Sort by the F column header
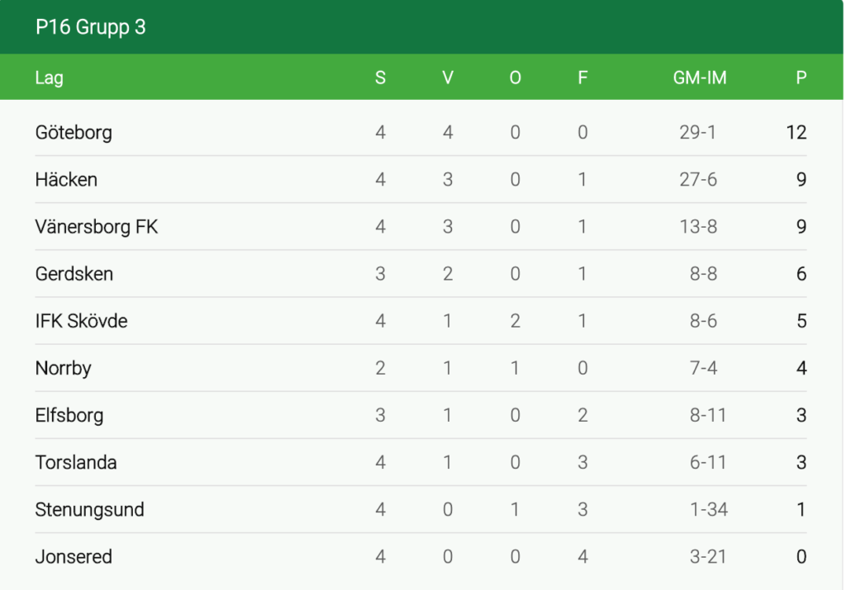The height and width of the screenshot is (590, 846). click(582, 78)
